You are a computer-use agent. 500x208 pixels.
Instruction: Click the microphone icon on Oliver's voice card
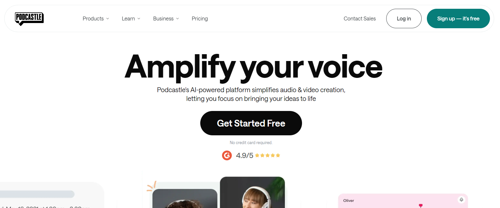coord(462,200)
